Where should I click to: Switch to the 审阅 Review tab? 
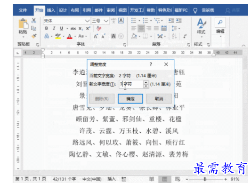point(111,10)
